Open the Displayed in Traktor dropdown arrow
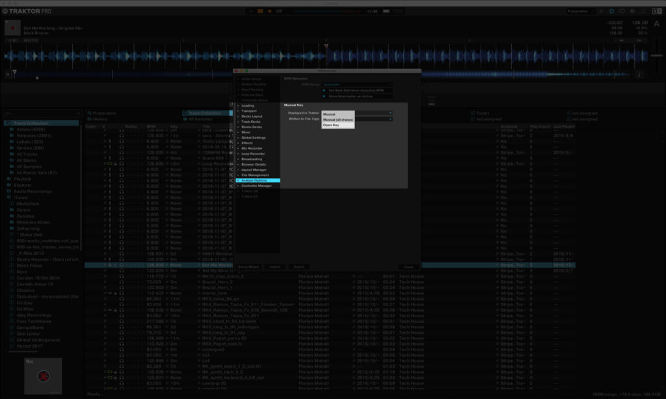Viewport: 666px width, 399px height. pos(390,113)
